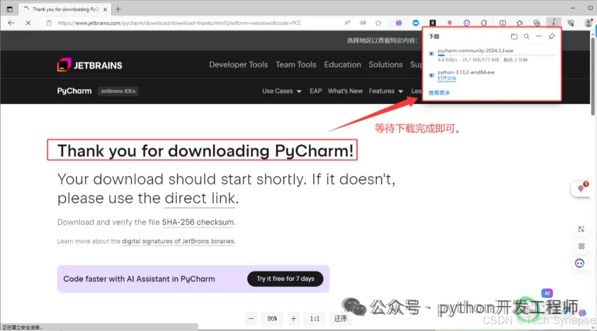Close the 'Thank you for downloading' tab
The image size is (597, 331).
(106, 9)
